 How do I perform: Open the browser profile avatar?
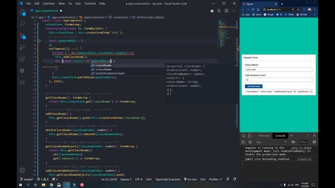click(309, 9)
